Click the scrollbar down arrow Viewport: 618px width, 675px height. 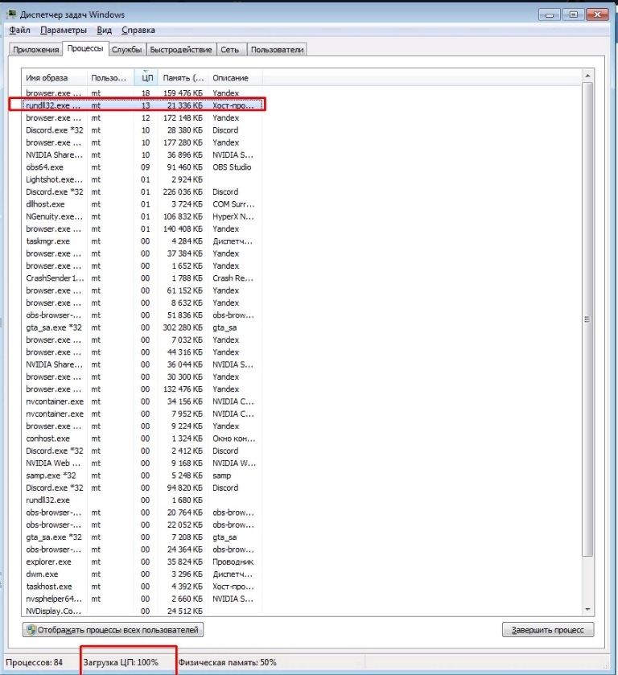[x=587, y=610]
